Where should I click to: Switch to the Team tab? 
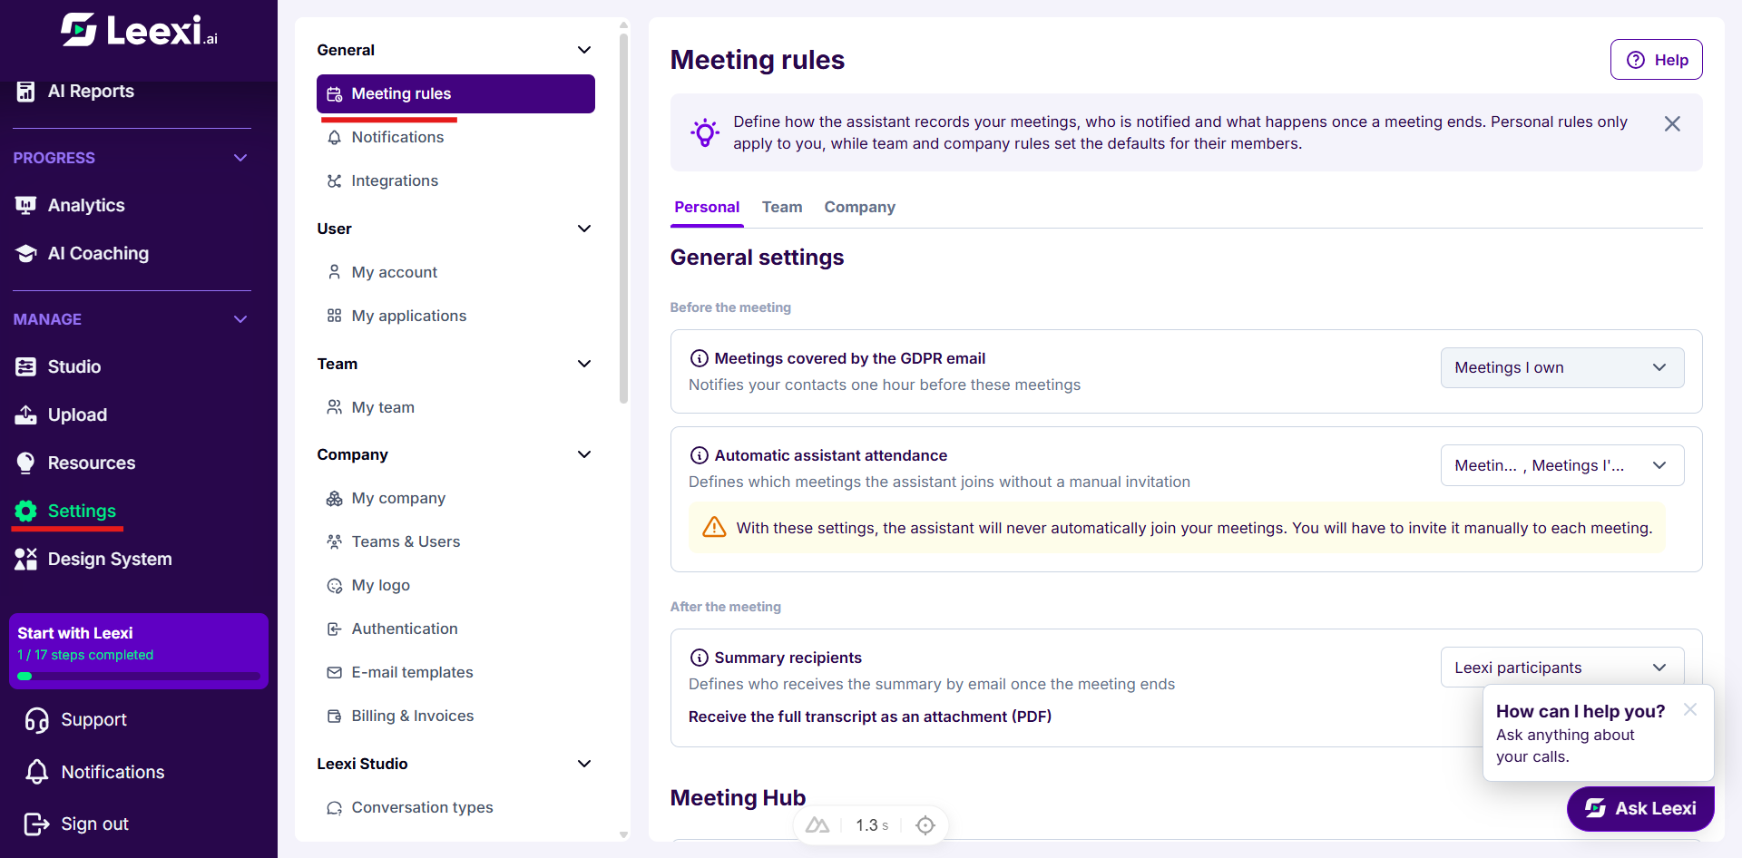(x=782, y=208)
